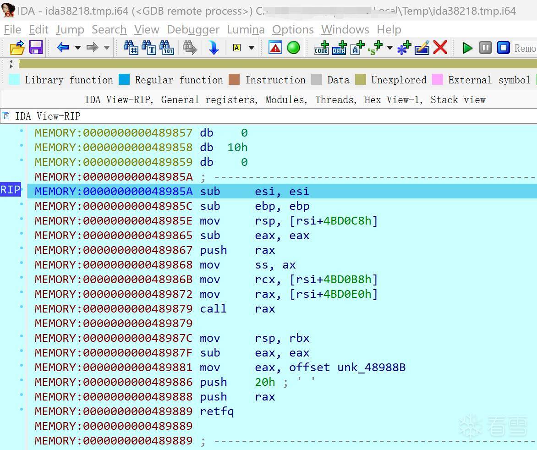Click the binoculars text search icon

click(x=148, y=48)
